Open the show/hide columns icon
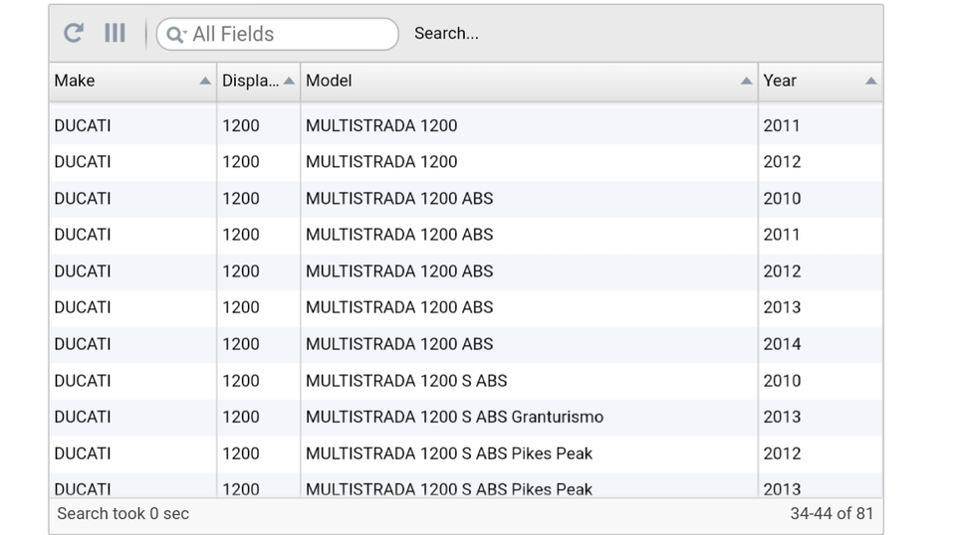Image resolution: width=956 pixels, height=535 pixels. [x=115, y=33]
